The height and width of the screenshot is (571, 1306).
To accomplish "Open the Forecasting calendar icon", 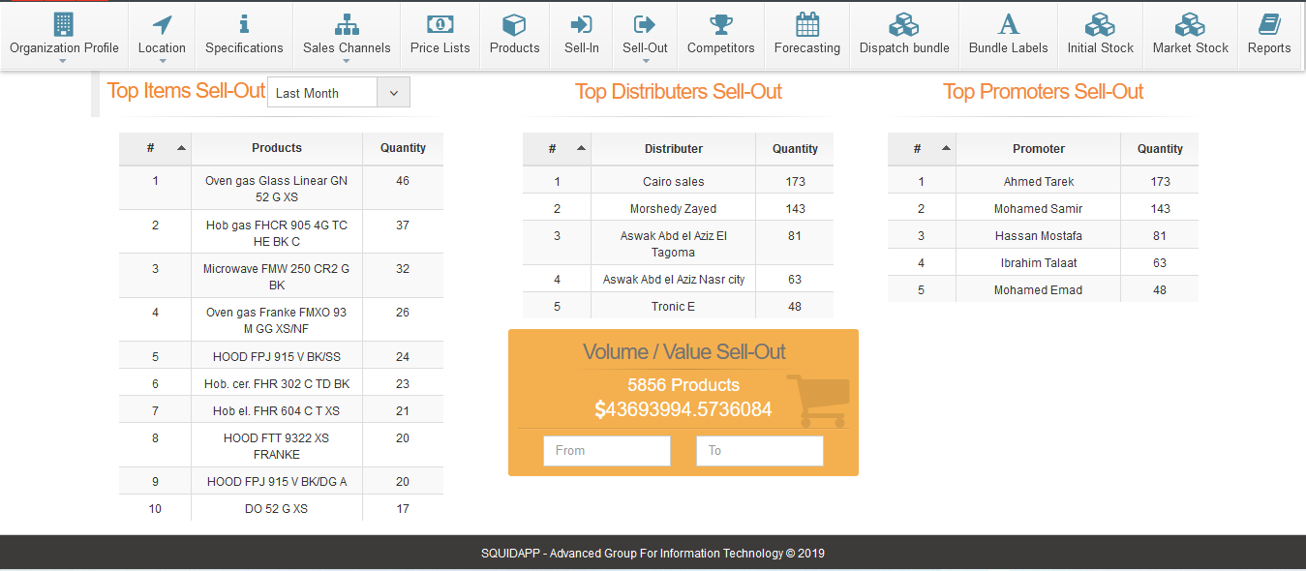I will coord(806,24).
